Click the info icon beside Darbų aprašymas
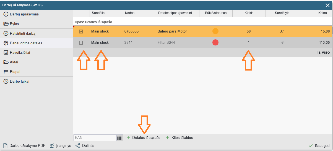The height and width of the screenshot is (151, 333). tap(6, 14)
